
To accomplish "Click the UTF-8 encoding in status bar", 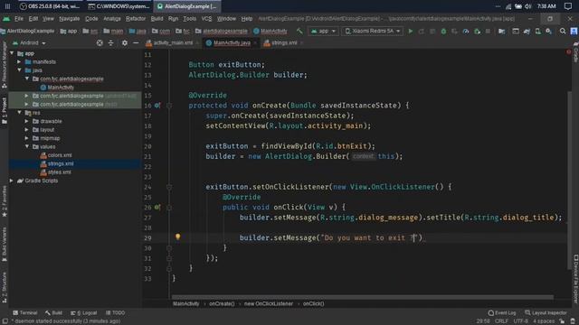I will click(521, 321).
